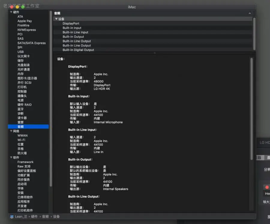Select NVMExpress in the sidebar
Image resolution: width=270 pixels, height=224 pixels.
point(27,30)
